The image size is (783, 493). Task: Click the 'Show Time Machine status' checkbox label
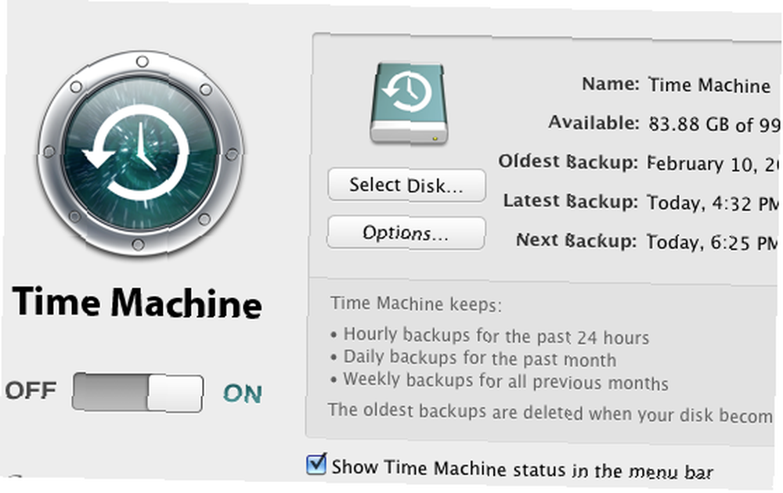522,469
